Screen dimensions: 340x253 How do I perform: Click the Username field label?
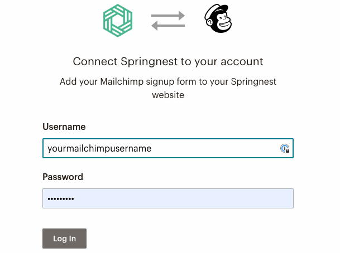[x=64, y=126]
